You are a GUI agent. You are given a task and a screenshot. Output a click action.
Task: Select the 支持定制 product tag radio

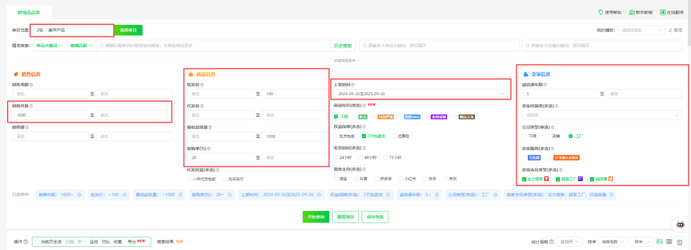click(426, 116)
